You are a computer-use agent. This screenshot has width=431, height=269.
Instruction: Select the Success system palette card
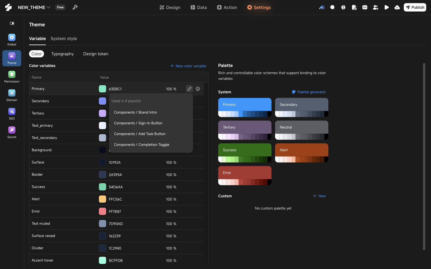tap(245, 153)
